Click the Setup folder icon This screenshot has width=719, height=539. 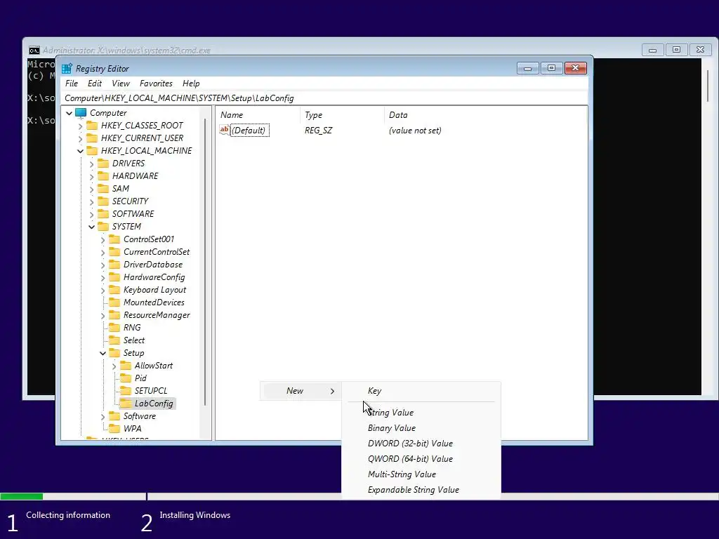click(x=114, y=353)
